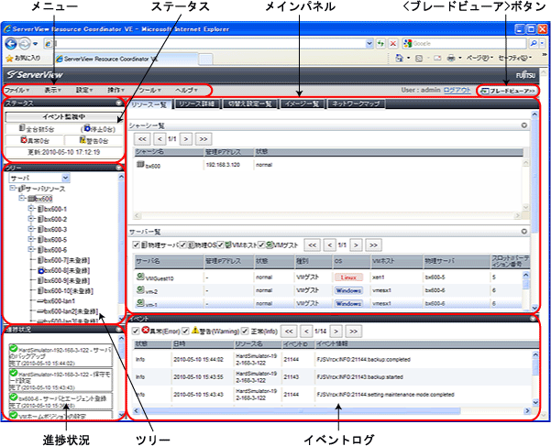The height and width of the screenshot is (446, 551).
Task: Expand the bx600-1 tree node
Action: 31,209
